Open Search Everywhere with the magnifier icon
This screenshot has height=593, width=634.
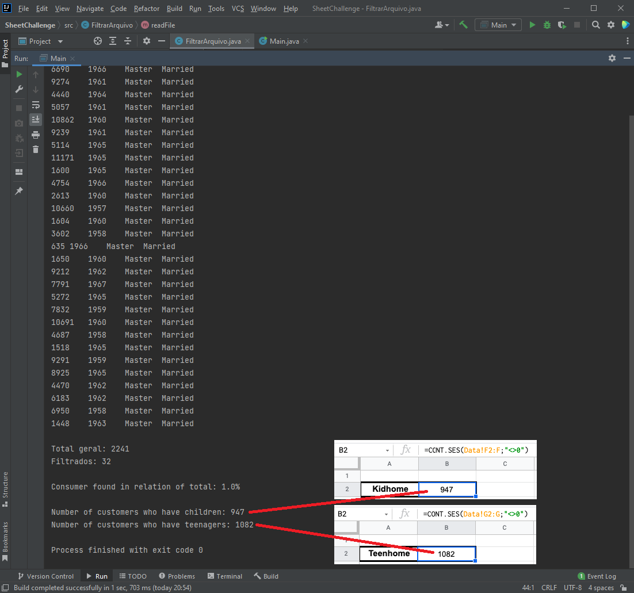(x=595, y=25)
